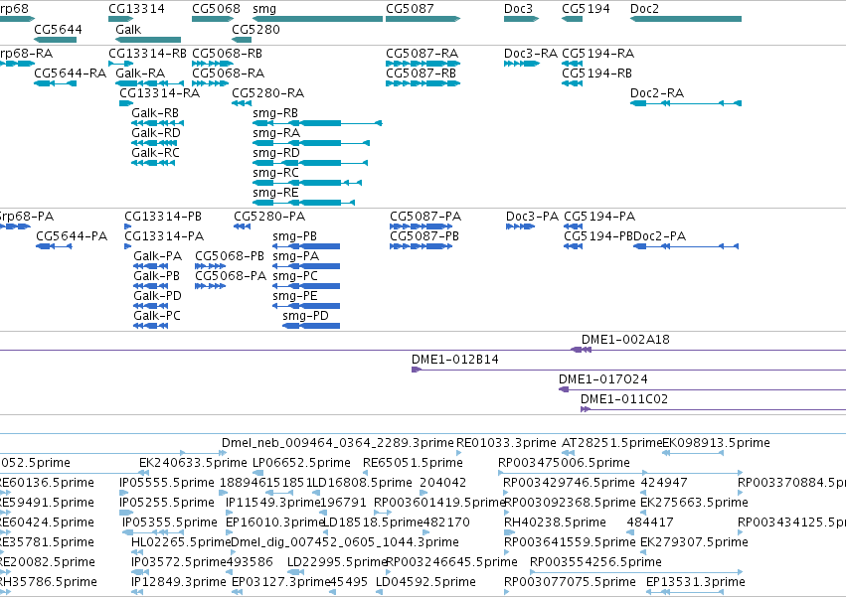Screen dimensions: 846x597
Task: Select transcript Galk-RB
Action: tap(157, 123)
